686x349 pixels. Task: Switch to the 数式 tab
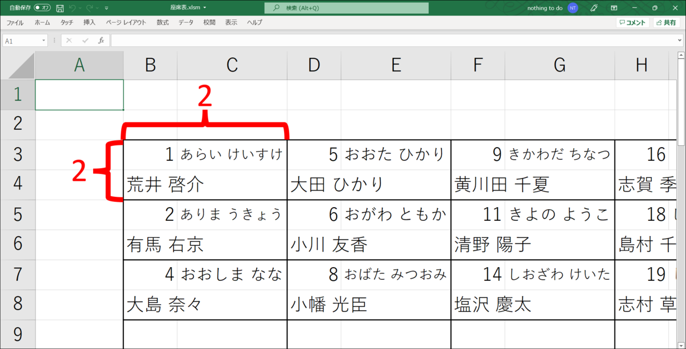(x=162, y=22)
